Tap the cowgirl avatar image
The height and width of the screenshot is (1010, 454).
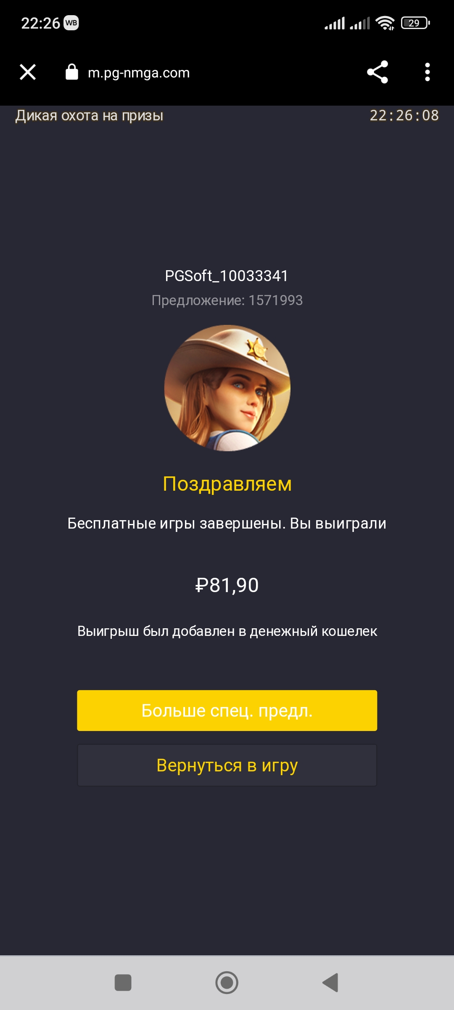pyautogui.click(x=227, y=388)
